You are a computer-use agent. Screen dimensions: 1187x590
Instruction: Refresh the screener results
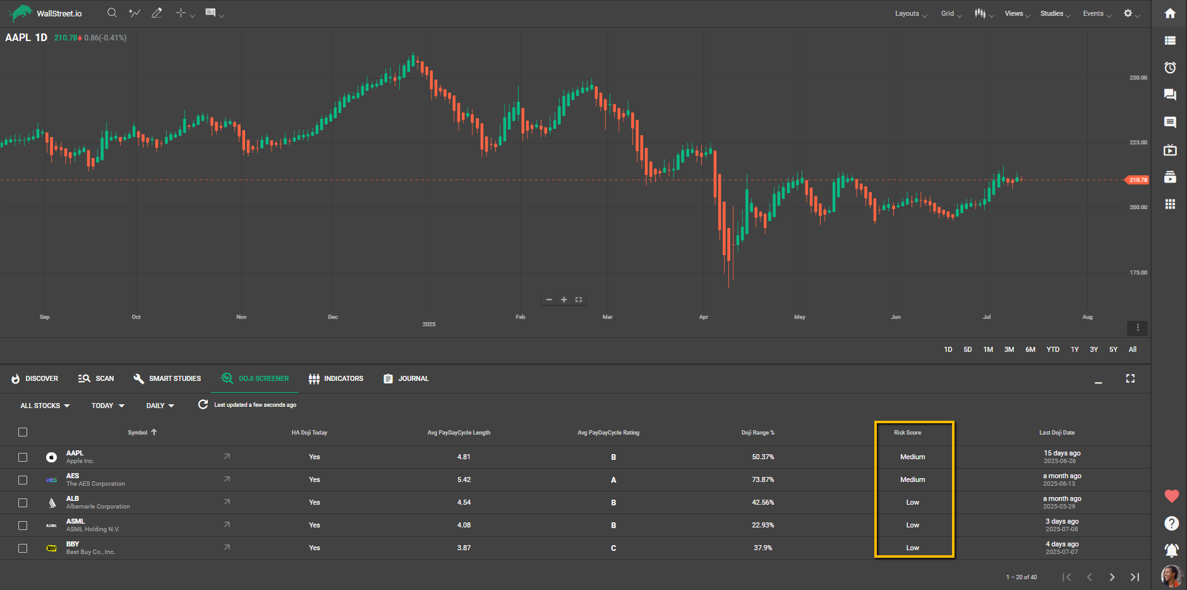[203, 404]
